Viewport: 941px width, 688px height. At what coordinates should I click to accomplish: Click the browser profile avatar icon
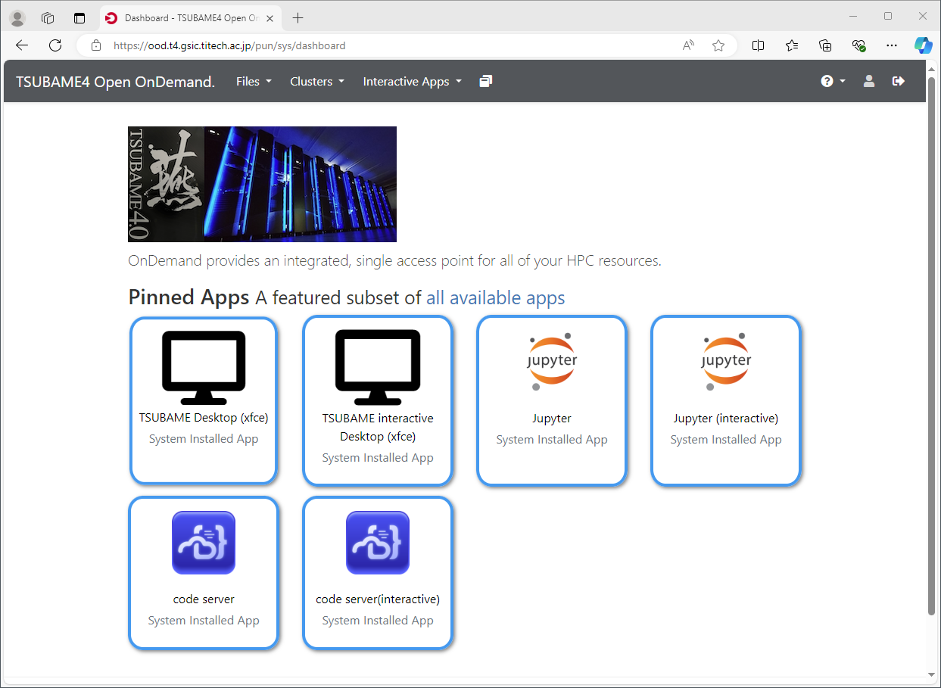tap(17, 17)
